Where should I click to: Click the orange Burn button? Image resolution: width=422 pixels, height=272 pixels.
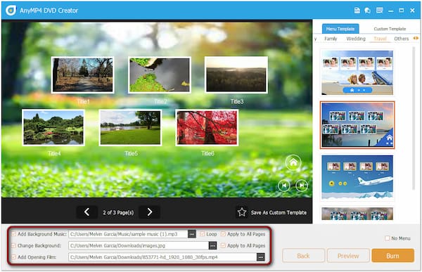coord(392,256)
